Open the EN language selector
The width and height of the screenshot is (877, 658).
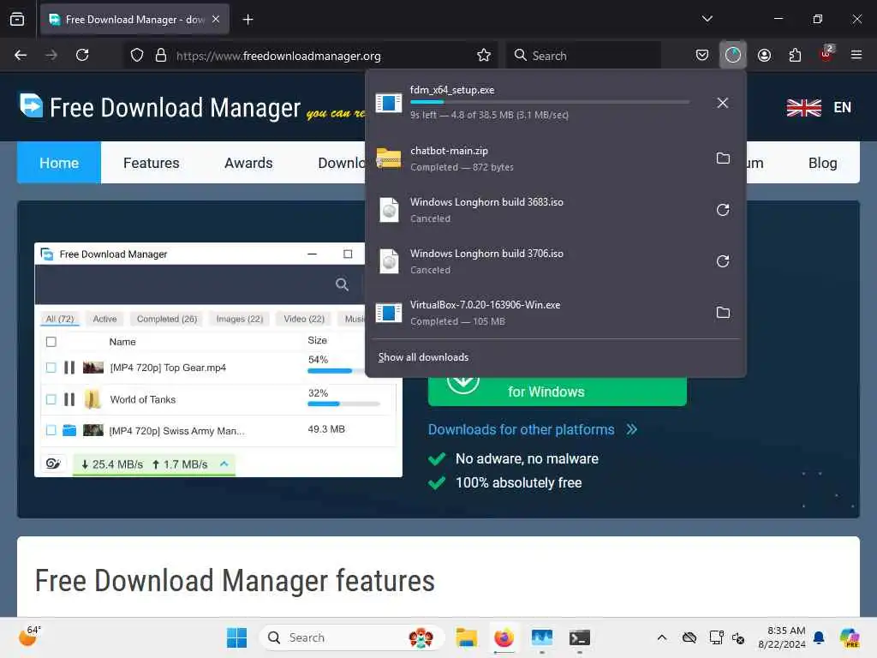click(x=818, y=107)
